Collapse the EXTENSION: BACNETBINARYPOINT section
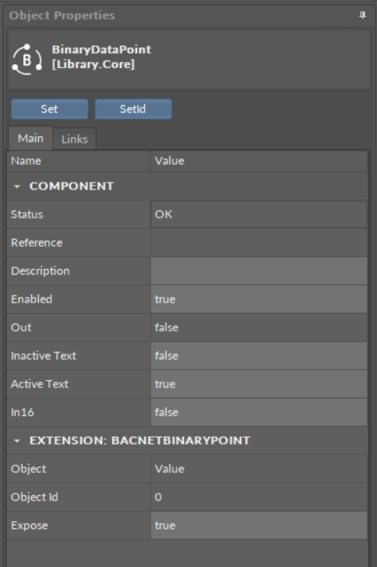Screen dimensions: 377x567 (16, 441)
